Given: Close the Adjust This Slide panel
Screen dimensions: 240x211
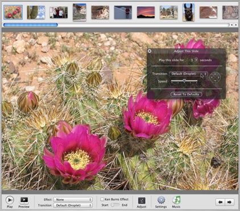Looking at the screenshot, I should pos(150,51).
